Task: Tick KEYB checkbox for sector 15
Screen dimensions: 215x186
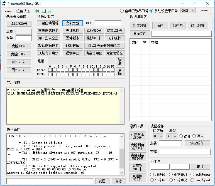Action: (x=113, y=74)
